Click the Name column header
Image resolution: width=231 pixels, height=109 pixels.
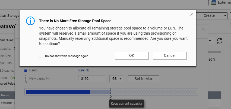(5, 95)
